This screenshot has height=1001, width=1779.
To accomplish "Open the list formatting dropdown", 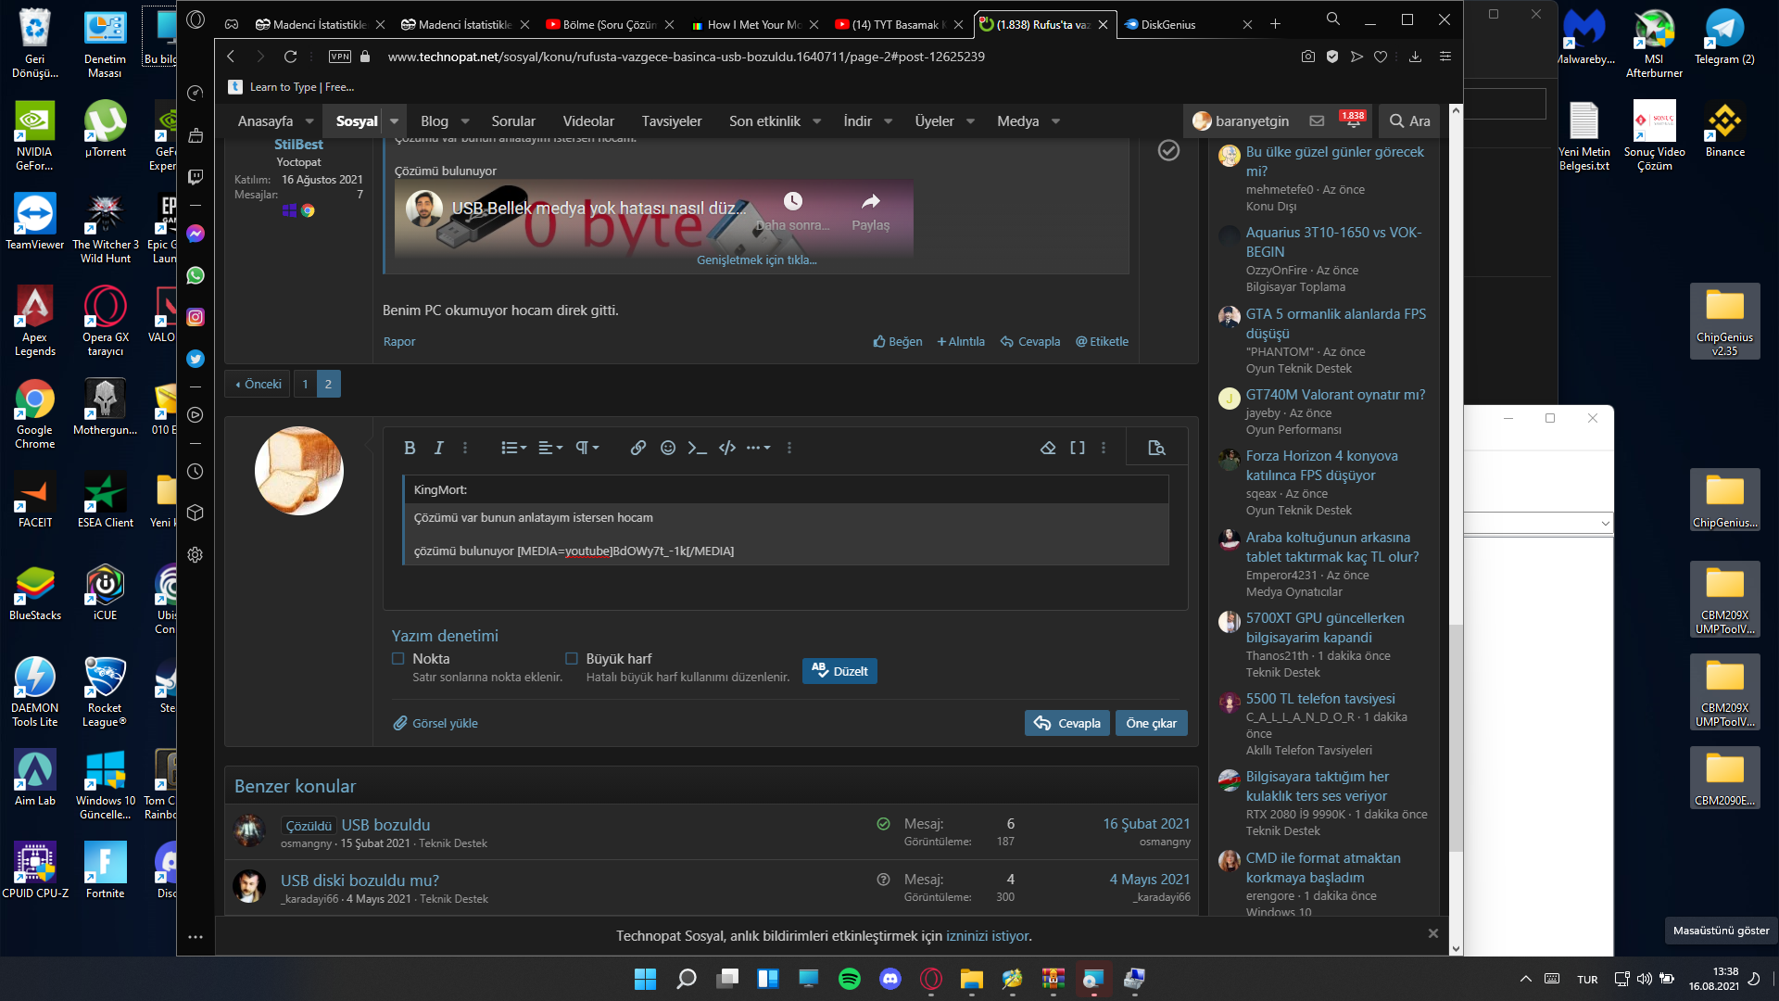I will point(514,448).
